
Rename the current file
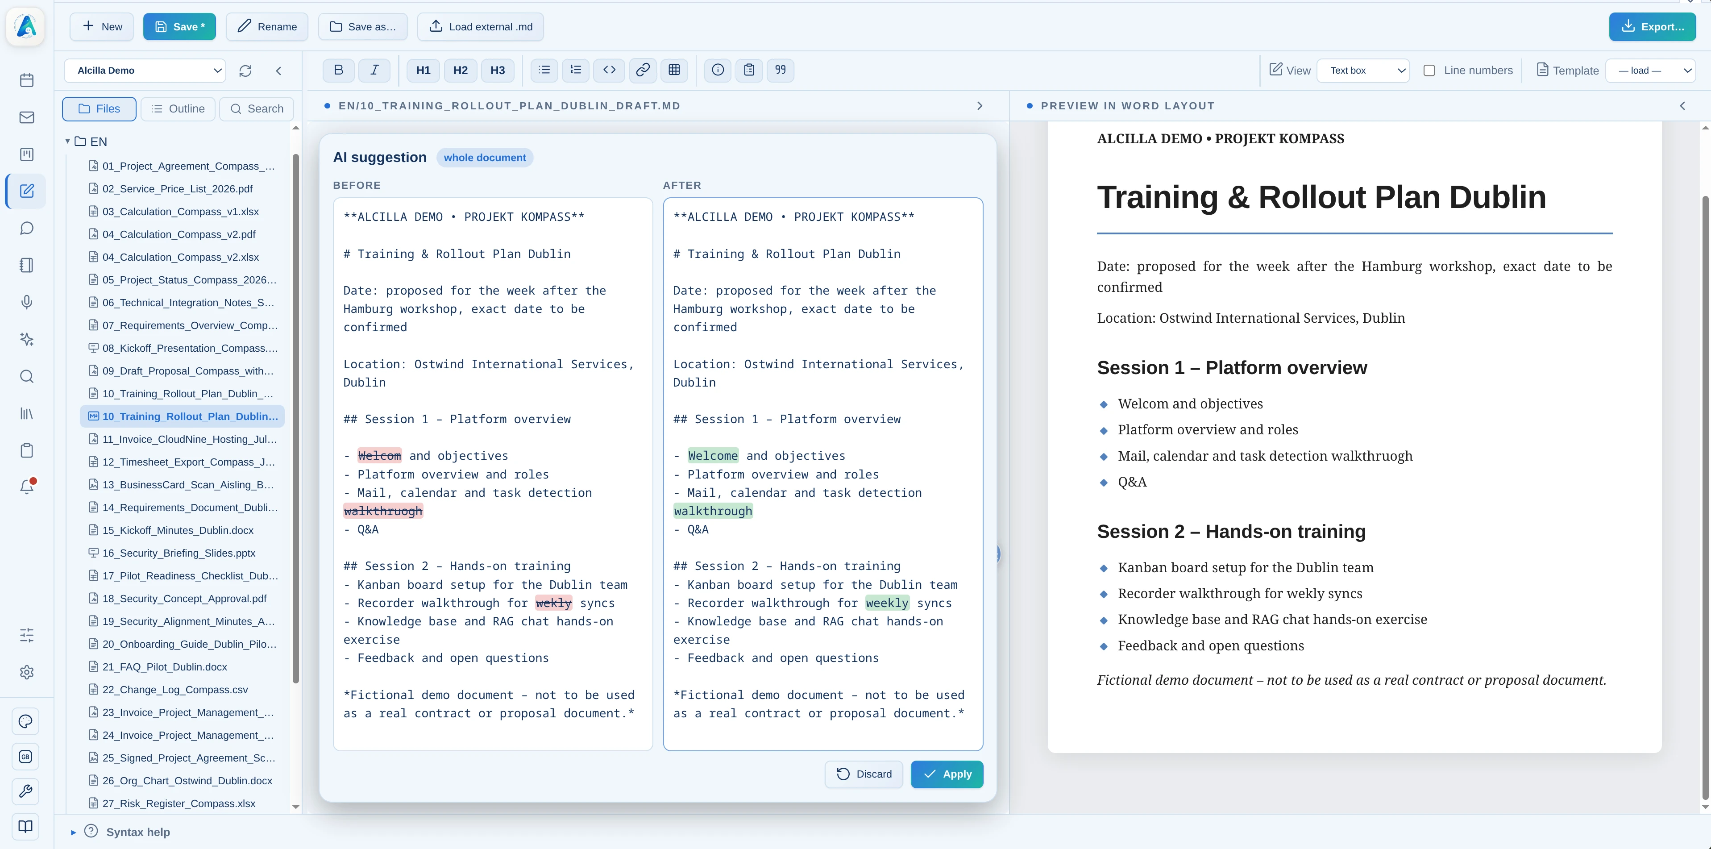coord(267,27)
